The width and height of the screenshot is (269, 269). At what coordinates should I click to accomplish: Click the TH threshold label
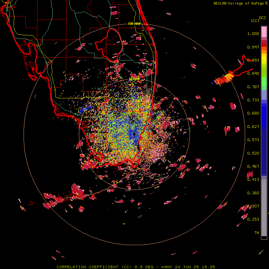coord(257,233)
